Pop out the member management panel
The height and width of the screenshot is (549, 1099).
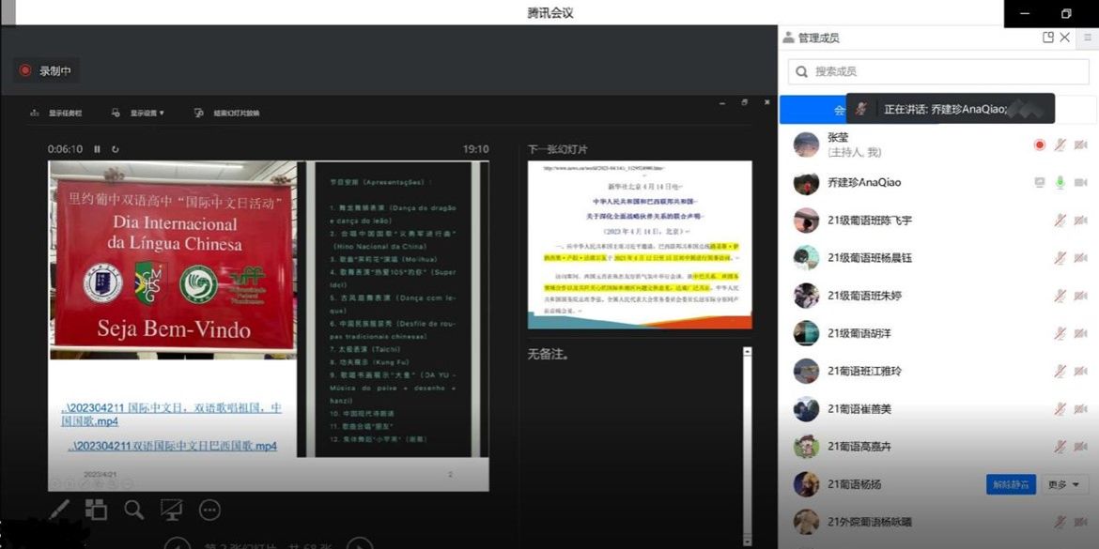1048,38
